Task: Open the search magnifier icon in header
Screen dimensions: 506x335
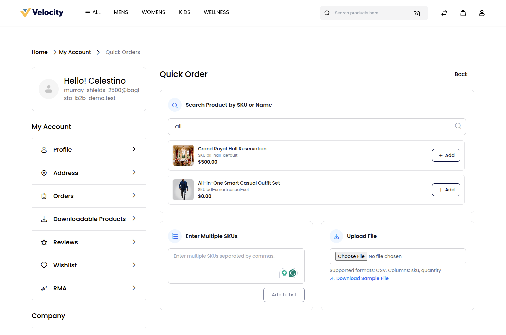Action: 327,13
